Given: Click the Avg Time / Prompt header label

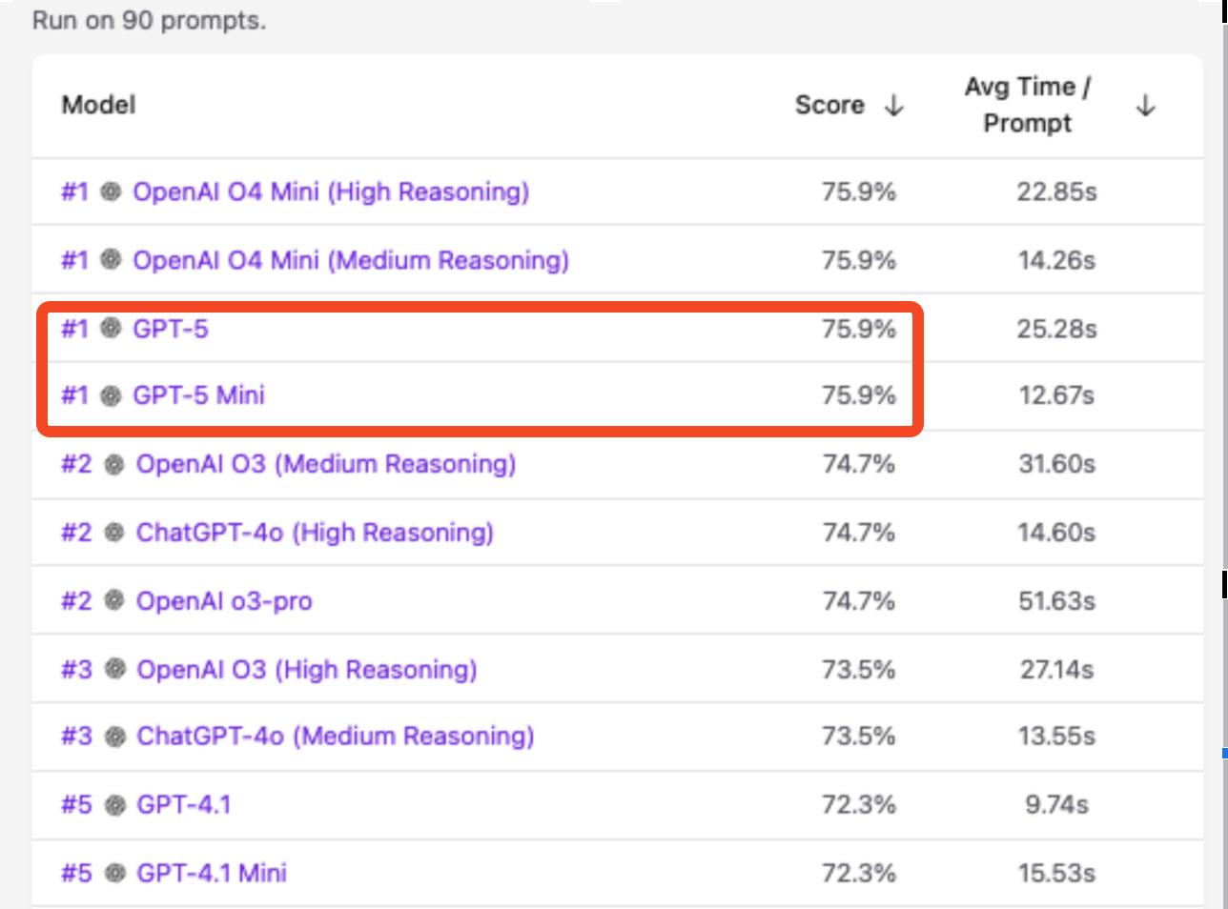Looking at the screenshot, I should (1028, 105).
